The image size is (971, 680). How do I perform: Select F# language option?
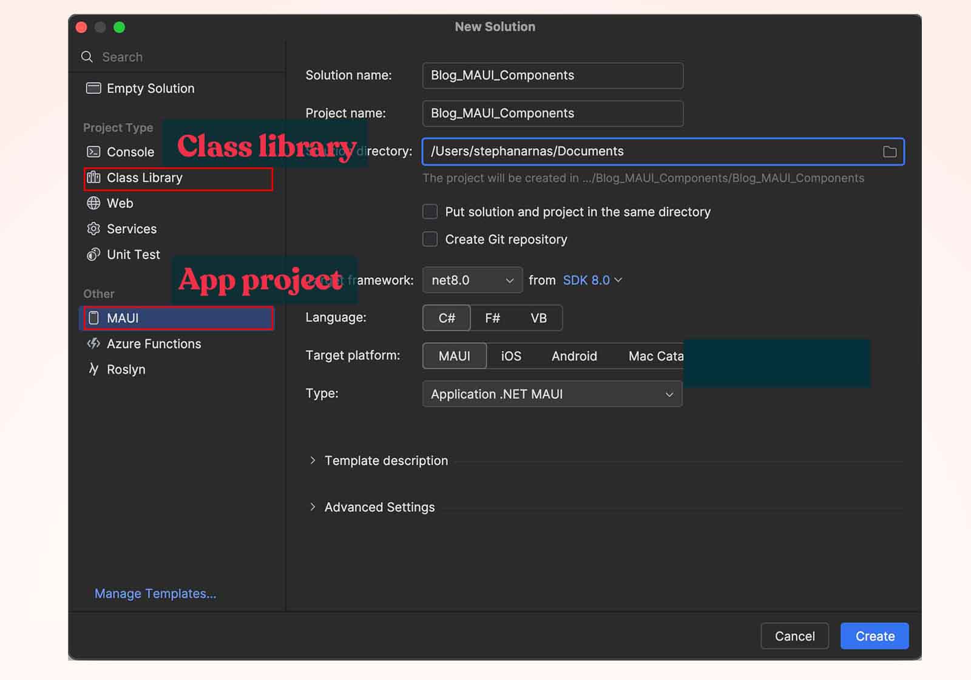pos(493,318)
